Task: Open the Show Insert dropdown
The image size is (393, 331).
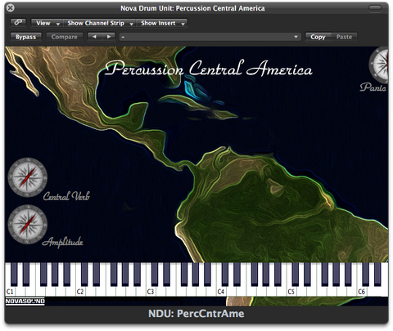Action: (x=162, y=23)
